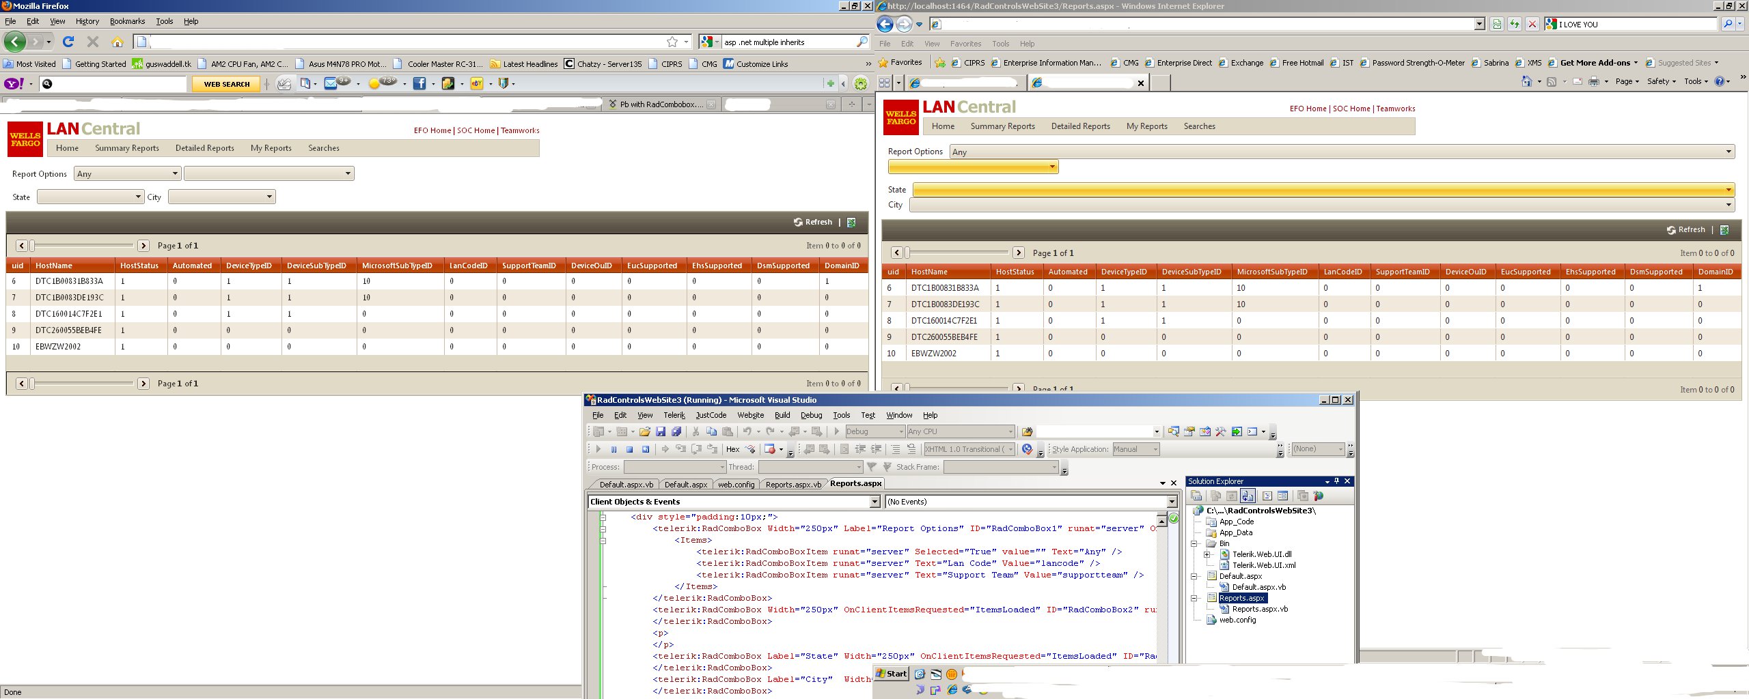Click the Internet Explorer stop icon
The width and height of the screenshot is (1749, 699).
coord(1532,24)
